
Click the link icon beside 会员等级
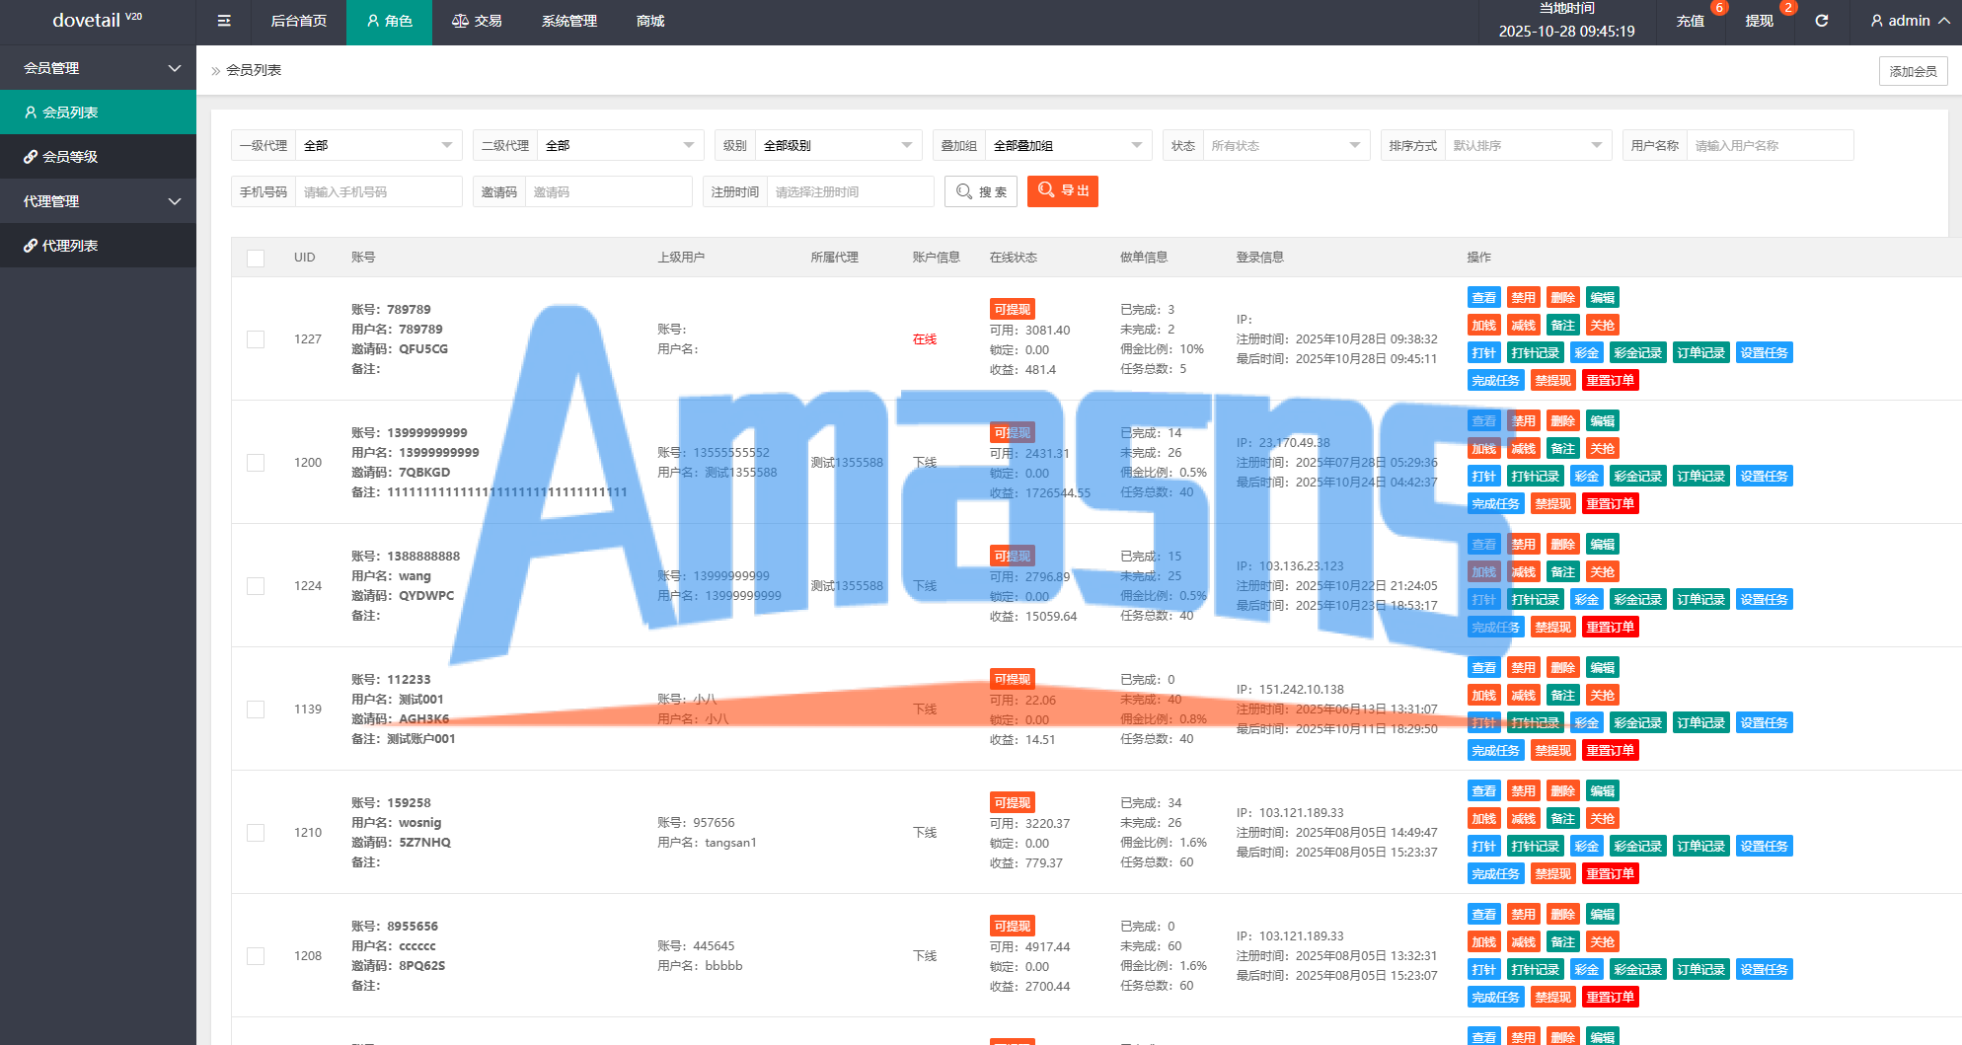(31, 157)
